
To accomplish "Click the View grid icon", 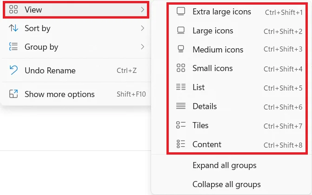I will point(13,9).
